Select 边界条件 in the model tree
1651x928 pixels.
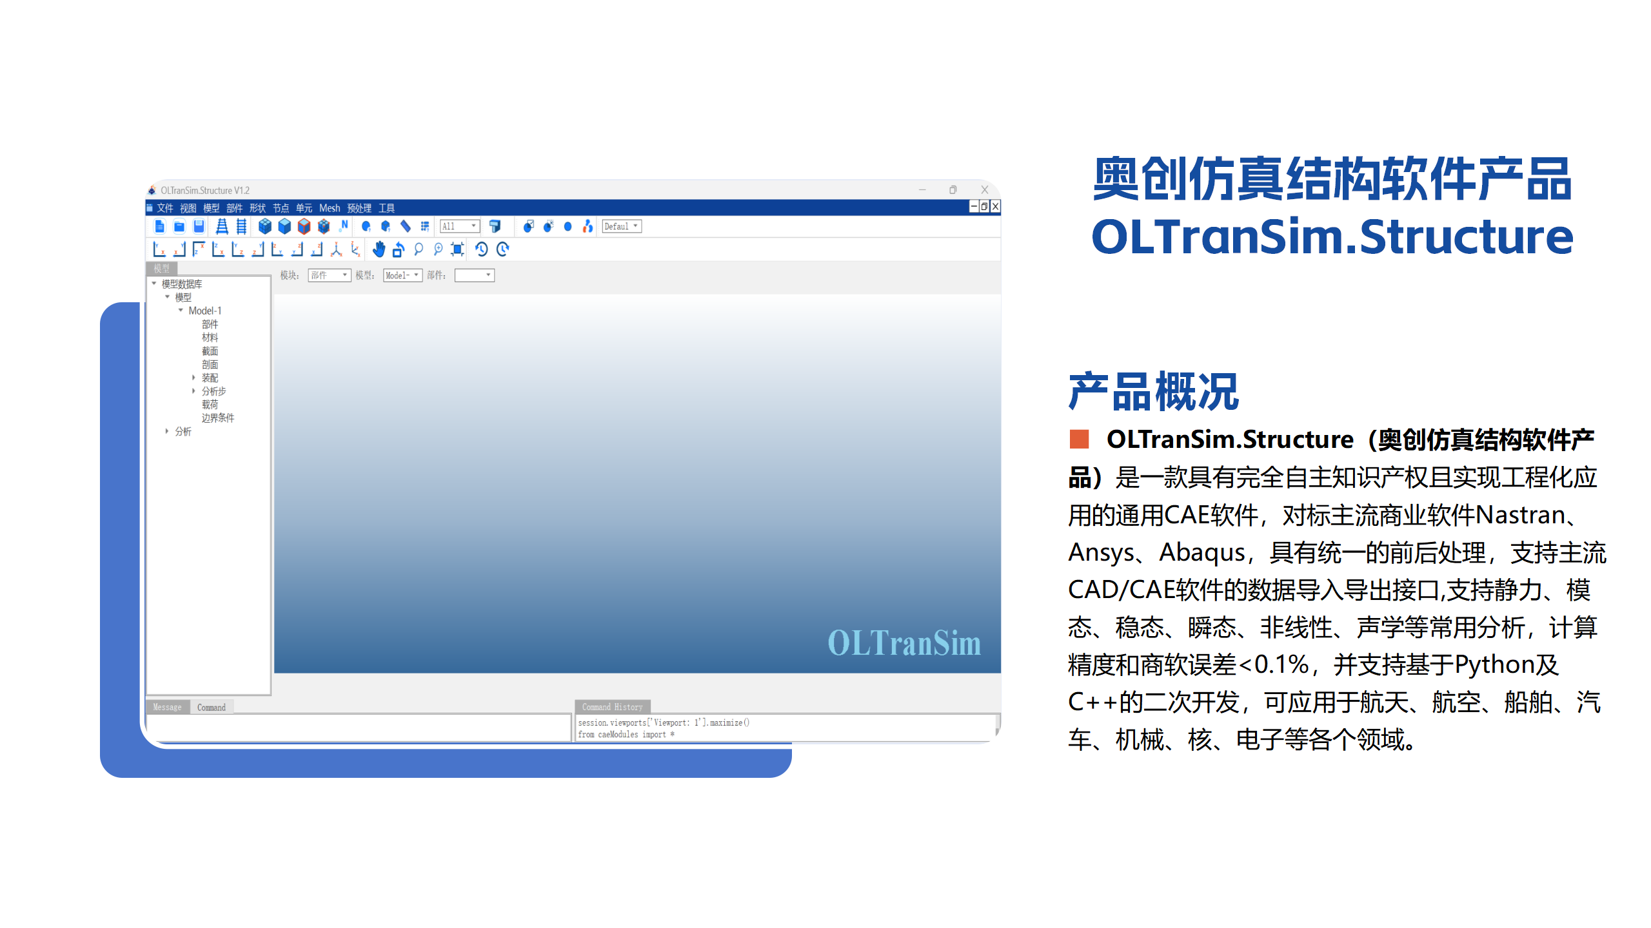(x=217, y=418)
